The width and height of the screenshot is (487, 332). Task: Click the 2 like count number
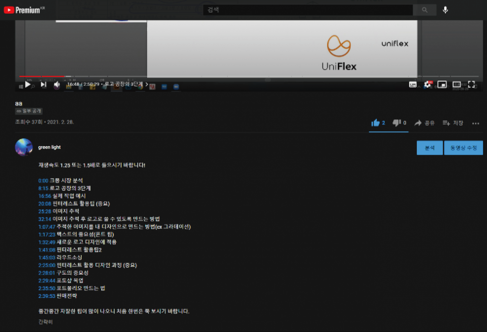pyautogui.click(x=383, y=123)
